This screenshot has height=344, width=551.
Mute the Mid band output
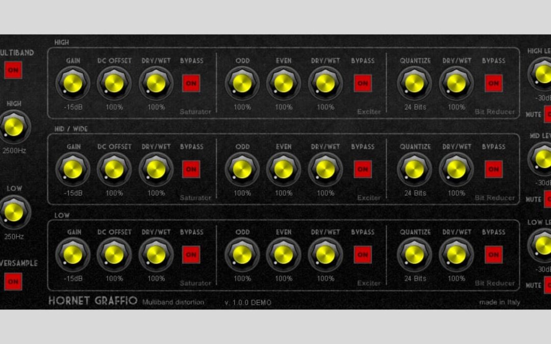click(547, 199)
